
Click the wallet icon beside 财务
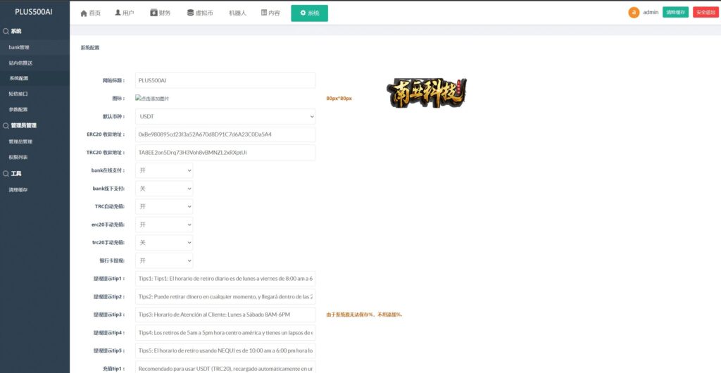[153, 13]
